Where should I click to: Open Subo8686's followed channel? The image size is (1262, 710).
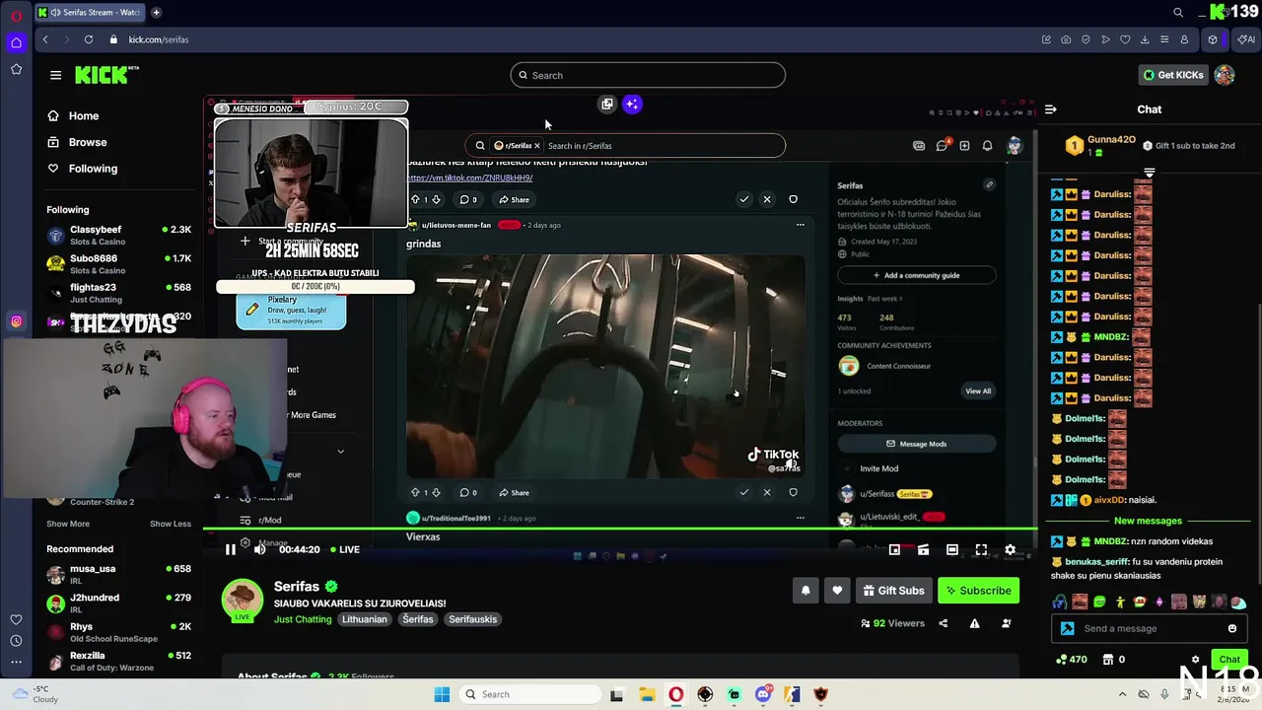click(118, 264)
